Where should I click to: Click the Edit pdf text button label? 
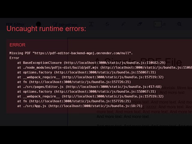click(68, 25)
